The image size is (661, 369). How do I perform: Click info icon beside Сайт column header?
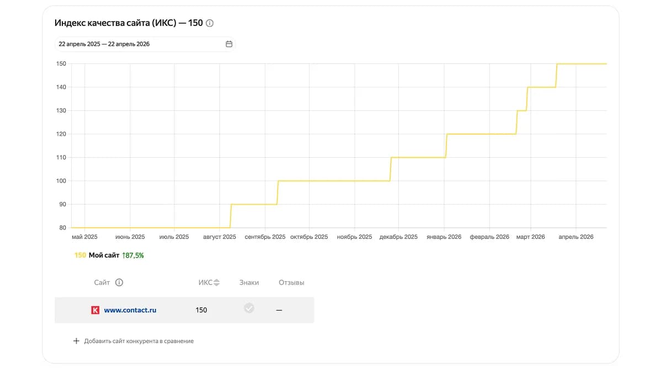pyautogui.click(x=119, y=282)
